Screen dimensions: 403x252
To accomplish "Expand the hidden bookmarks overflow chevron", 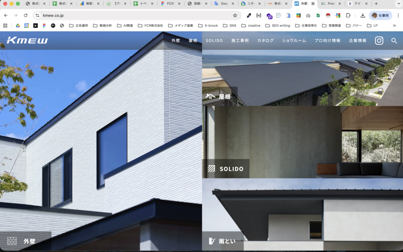I will [394, 26].
